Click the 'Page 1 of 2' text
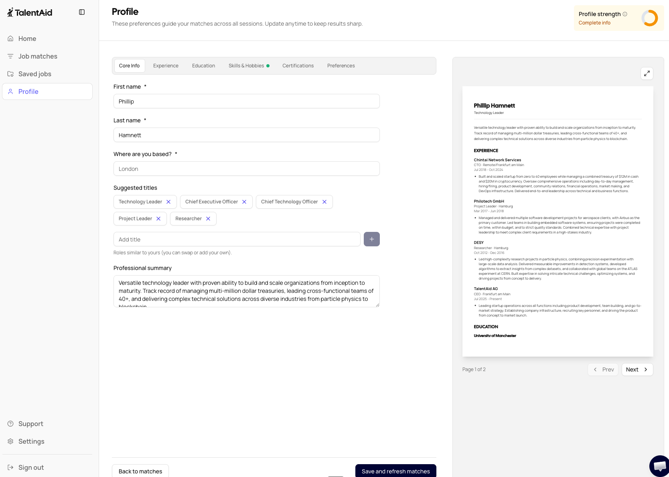 point(474,369)
